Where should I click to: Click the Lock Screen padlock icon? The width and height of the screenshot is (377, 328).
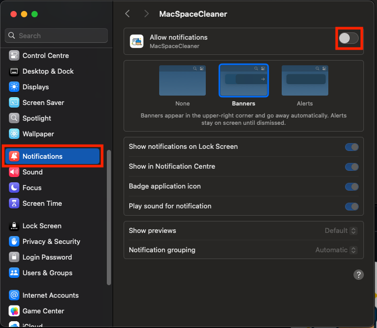[14, 226]
